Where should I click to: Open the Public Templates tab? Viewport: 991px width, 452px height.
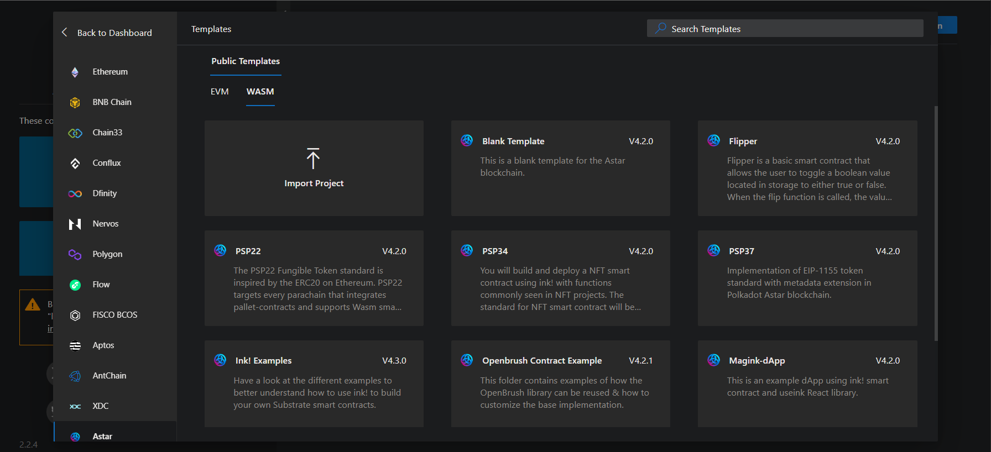tap(246, 61)
